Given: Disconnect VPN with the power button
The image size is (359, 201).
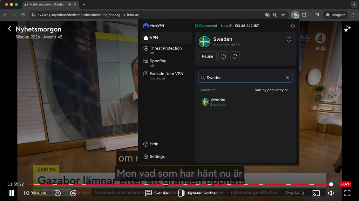Looking at the screenshot, I should [x=223, y=56].
